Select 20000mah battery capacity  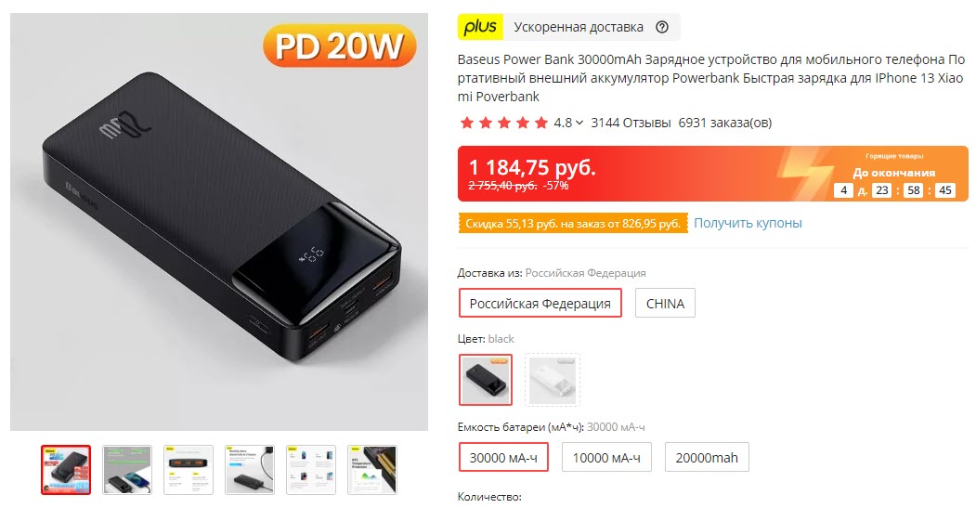pyautogui.click(x=707, y=458)
